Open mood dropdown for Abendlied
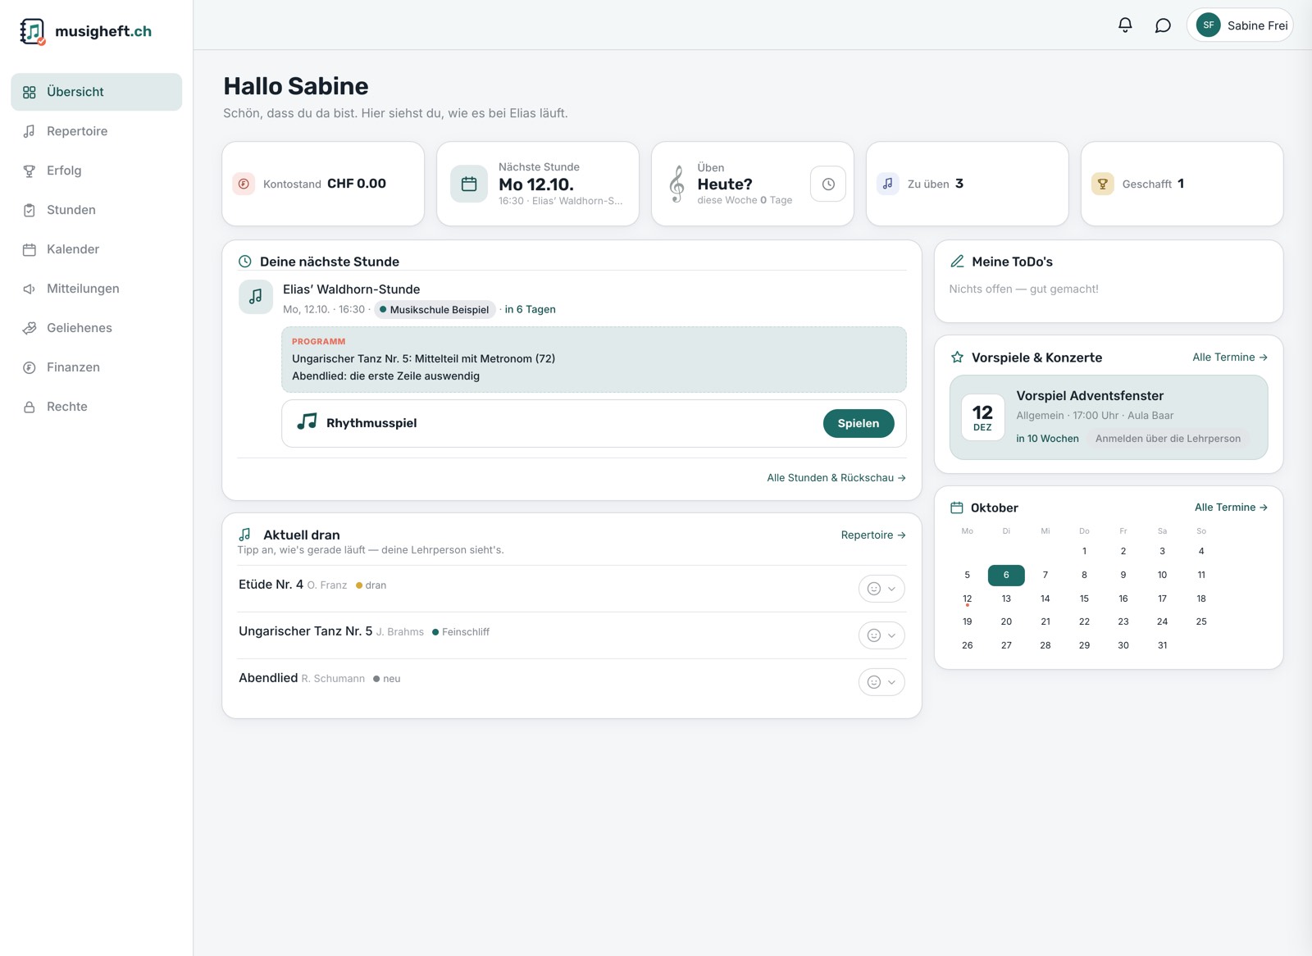This screenshot has width=1312, height=956. click(881, 682)
